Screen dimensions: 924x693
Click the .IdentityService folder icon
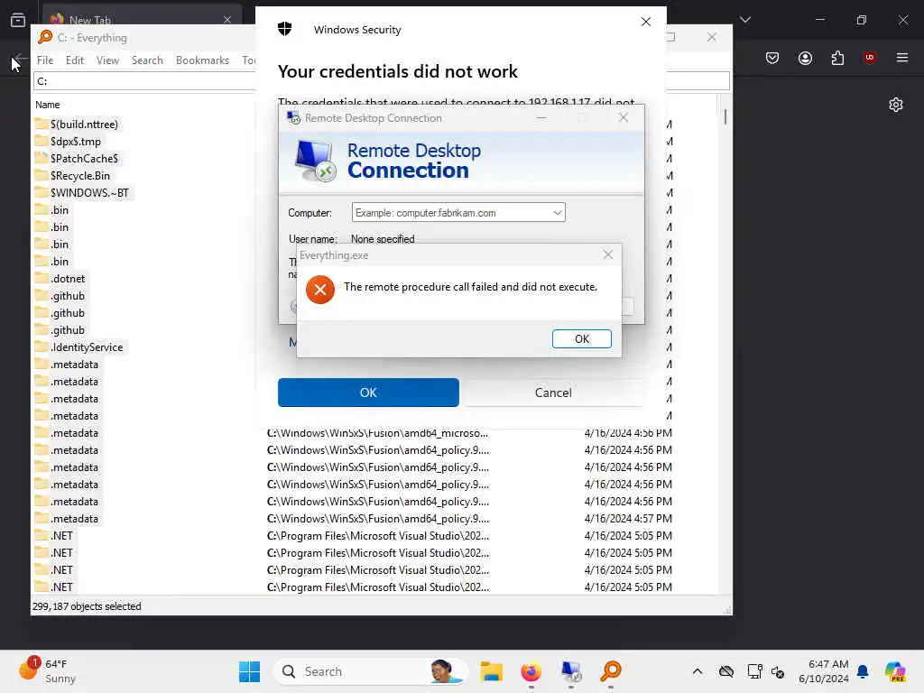pos(42,346)
